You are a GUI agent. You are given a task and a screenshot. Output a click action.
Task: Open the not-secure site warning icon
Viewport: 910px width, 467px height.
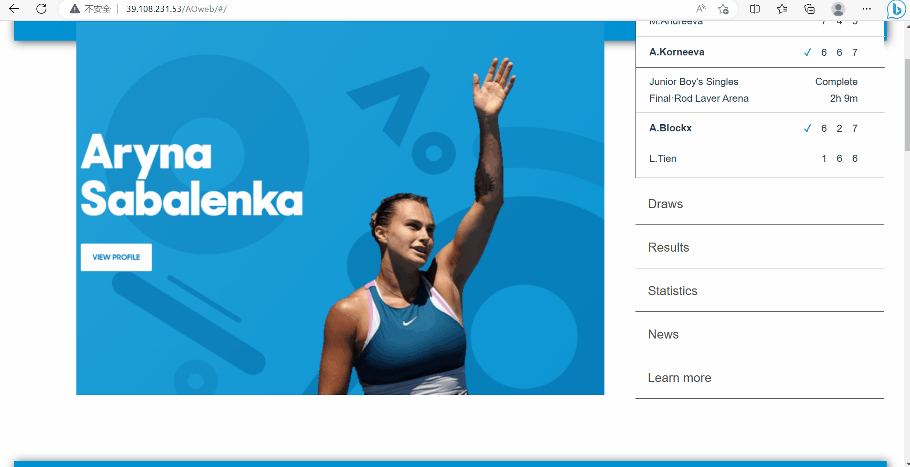point(74,9)
